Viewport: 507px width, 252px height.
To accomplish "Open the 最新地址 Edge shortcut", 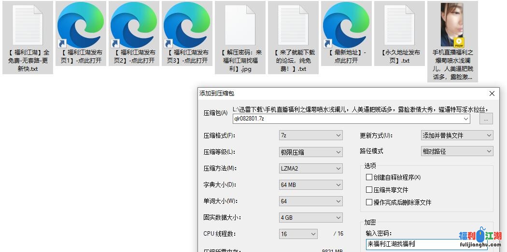I will click(x=346, y=25).
